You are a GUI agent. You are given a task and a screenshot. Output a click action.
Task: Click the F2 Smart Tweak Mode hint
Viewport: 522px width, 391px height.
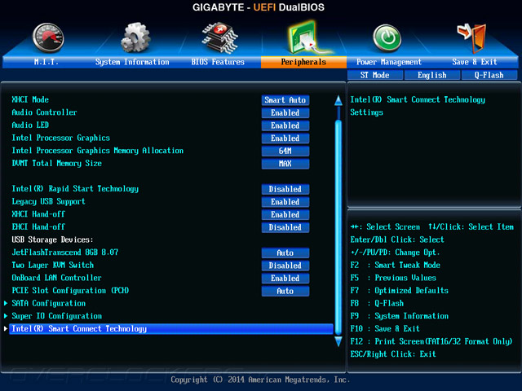395,265
